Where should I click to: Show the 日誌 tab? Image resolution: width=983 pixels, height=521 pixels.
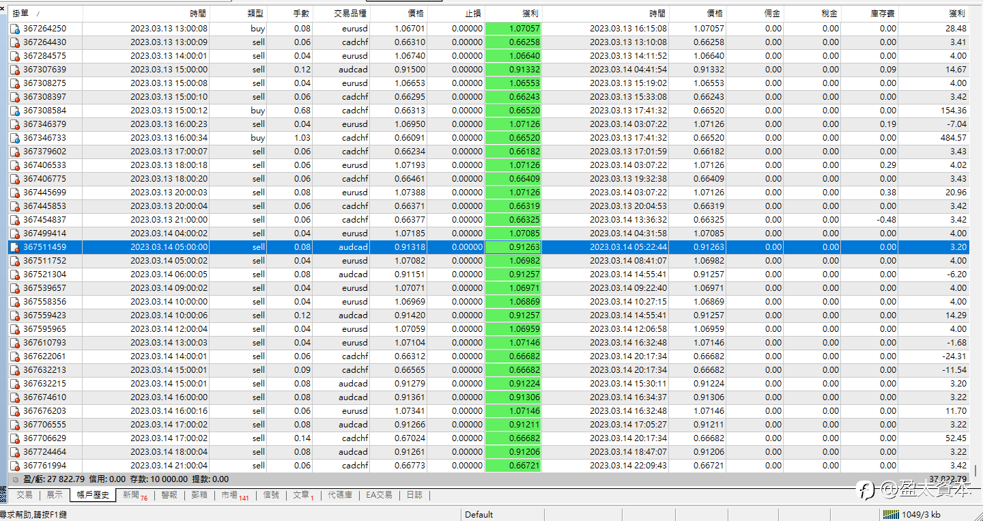tap(414, 495)
